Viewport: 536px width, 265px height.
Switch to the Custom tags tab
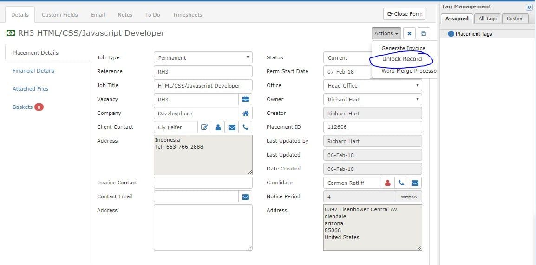pyautogui.click(x=515, y=19)
